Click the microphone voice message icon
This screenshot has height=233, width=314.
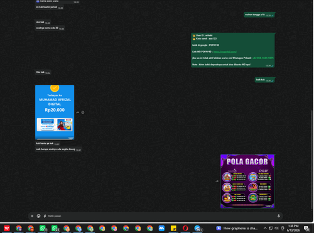(279, 216)
